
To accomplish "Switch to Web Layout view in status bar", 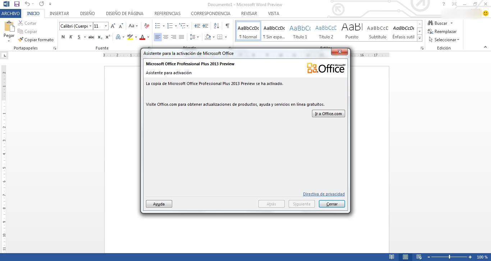I will pos(419,257).
